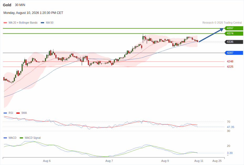This screenshot has width=244, height=165.
Task: Click the MACD legend color swatch
Action: pos(5,138)
